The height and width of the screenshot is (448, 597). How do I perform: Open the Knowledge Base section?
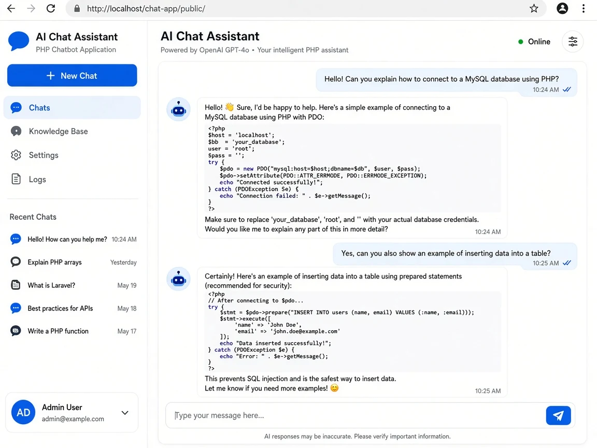coord(72,131)
